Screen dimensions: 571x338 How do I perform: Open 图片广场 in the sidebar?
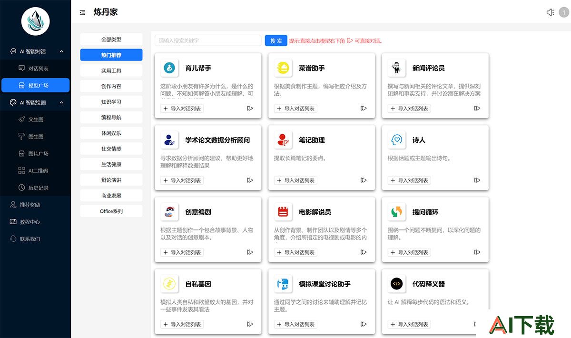coord(36,154)
